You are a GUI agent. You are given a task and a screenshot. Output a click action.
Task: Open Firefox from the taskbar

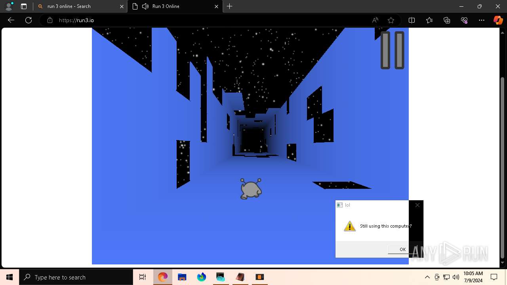pyautogui.click(x=201, y=277)
